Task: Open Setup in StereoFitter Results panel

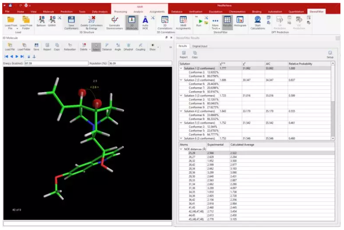Action: pos(330,55)
